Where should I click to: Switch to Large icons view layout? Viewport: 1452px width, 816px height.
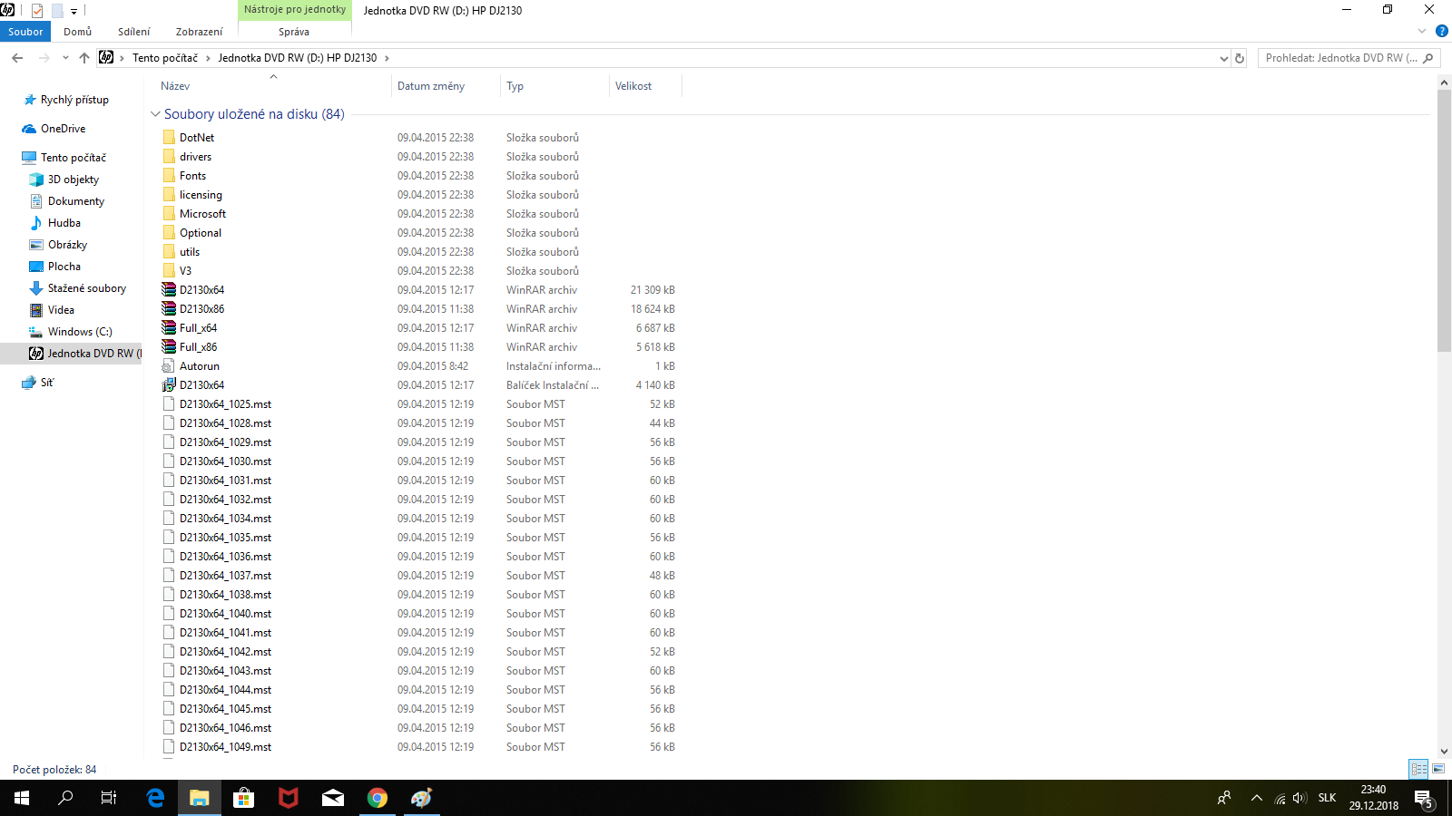[1438, 769]
